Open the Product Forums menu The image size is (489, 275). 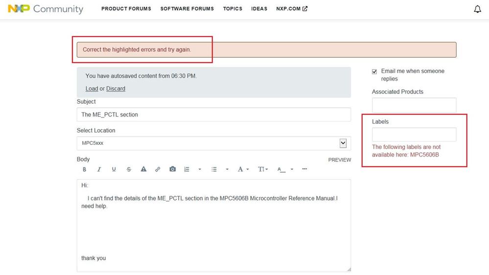click(126, 9)
